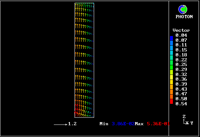Select the red 0.54 legend swatch
The width and height of the screenshot is (200, 137).
pyautogui.click(x=171, y=102)
